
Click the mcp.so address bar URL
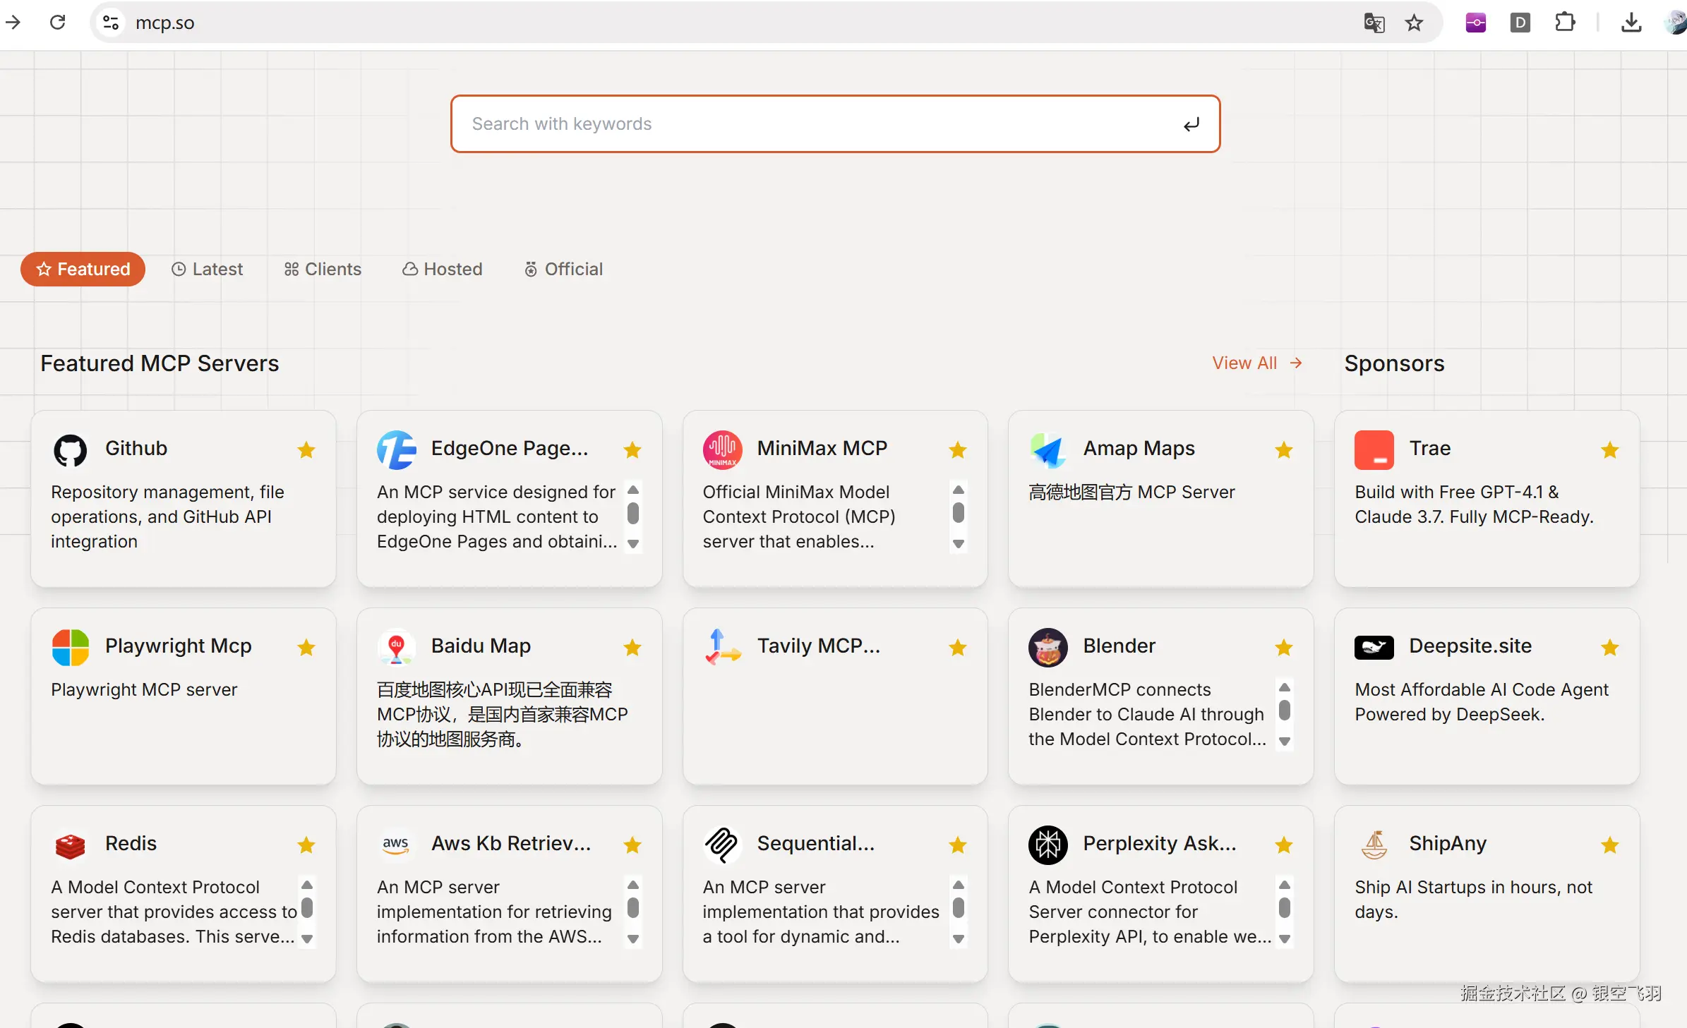coord(164,23)
